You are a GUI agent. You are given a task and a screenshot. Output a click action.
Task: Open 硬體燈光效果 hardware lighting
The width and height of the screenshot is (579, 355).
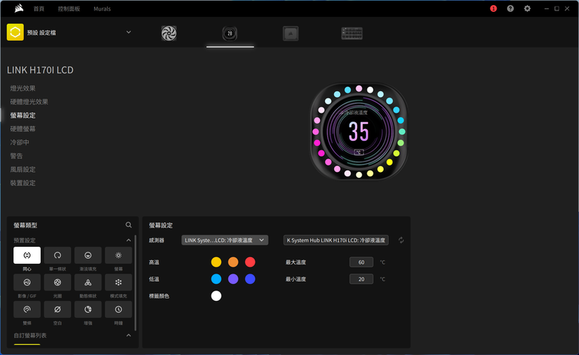click(29, 102)
